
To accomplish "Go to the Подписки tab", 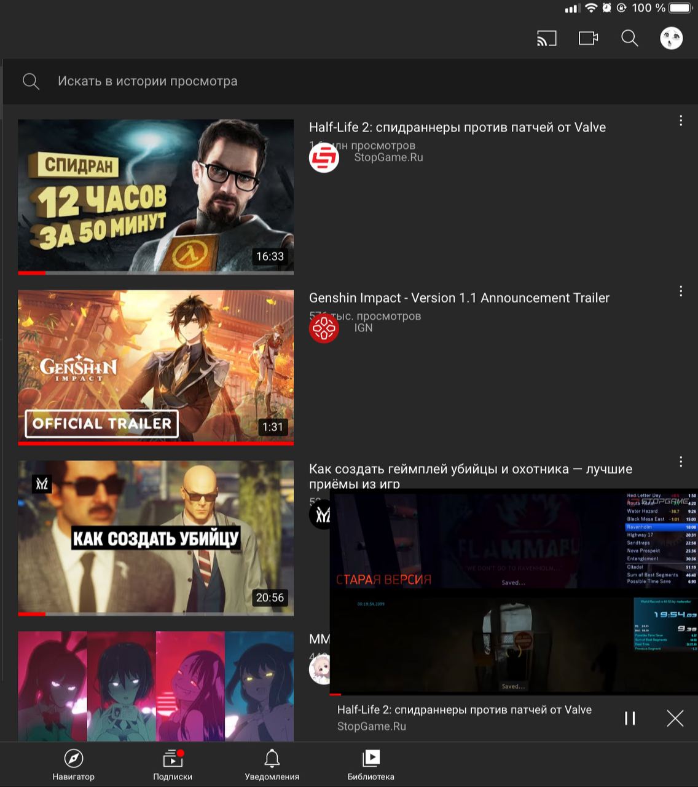I will coord(173,765).
